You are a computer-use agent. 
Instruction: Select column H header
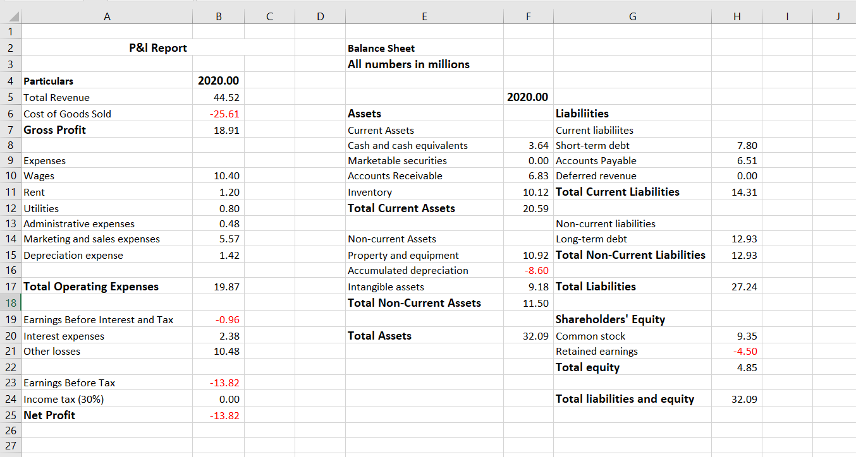737,18
